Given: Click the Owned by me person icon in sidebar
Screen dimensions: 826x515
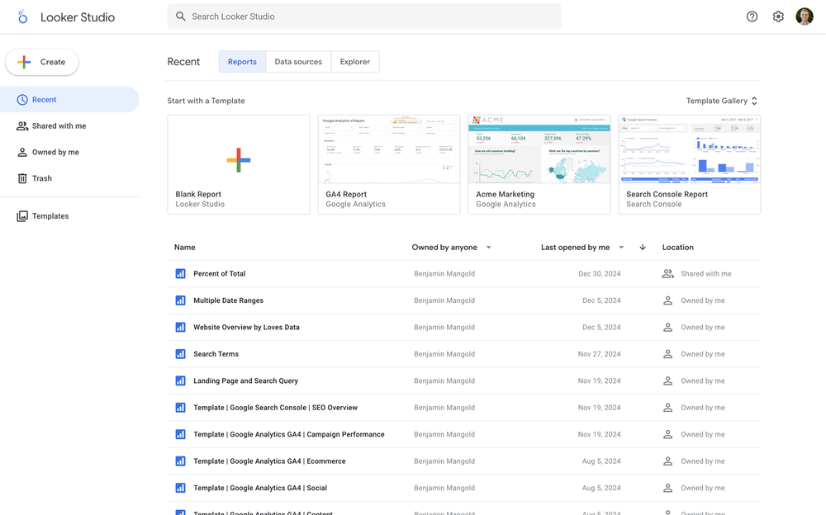Looking at the screenshot, I should click(x=22, y=152).
